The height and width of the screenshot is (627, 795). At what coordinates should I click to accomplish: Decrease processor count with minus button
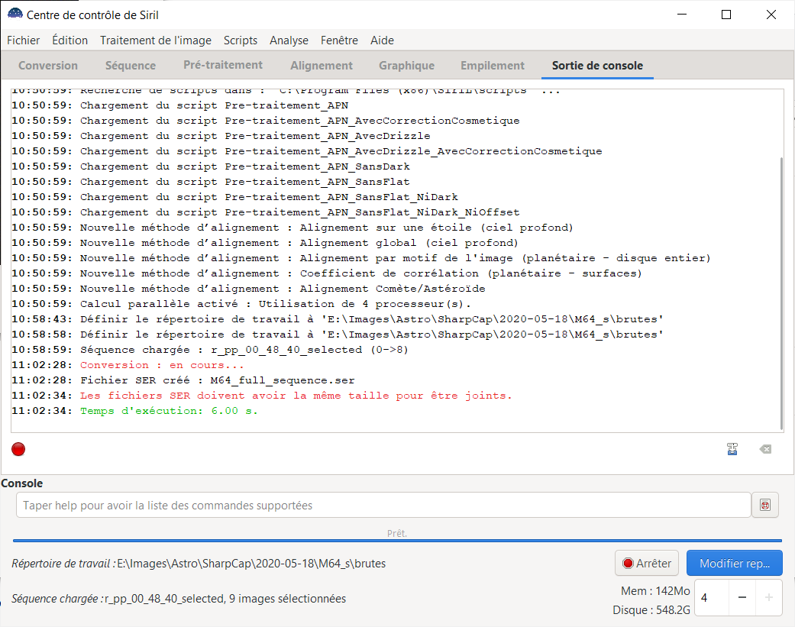tap(742, 598)
